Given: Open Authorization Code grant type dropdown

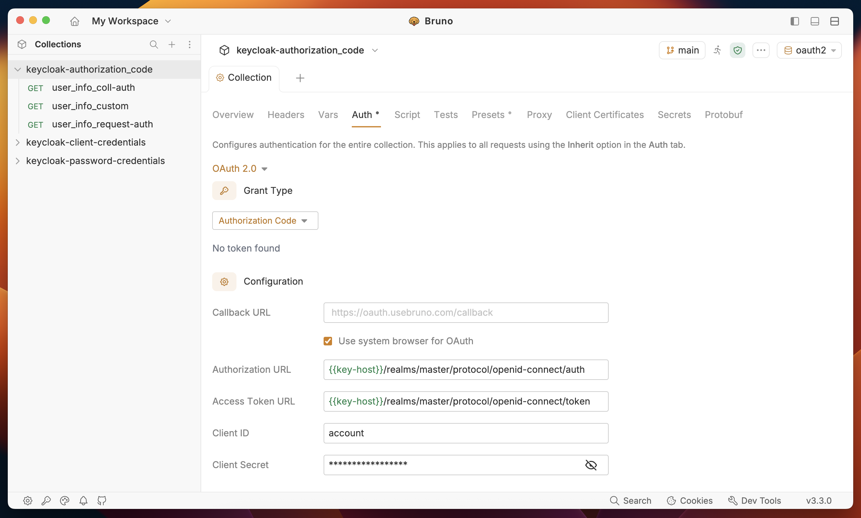Looking at the screenshot, I should click(x=265, y=221).
